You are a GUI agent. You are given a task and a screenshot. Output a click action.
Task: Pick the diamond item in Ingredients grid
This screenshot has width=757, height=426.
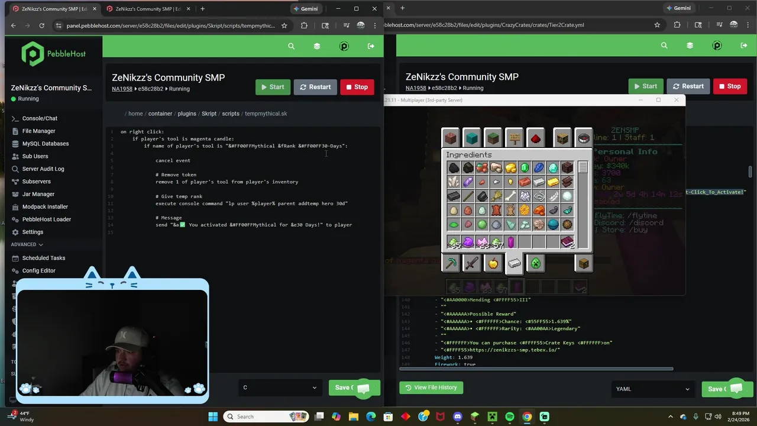pyautogui.click(x=553, y=168)
